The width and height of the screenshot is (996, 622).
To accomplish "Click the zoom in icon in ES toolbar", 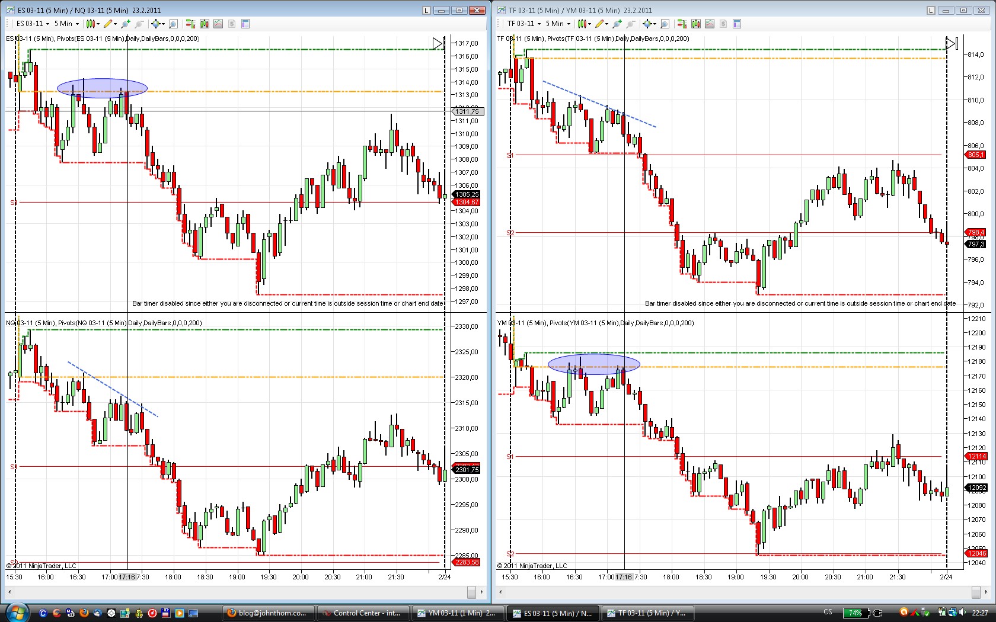I will pyautogui.click(x=125, y=24).
